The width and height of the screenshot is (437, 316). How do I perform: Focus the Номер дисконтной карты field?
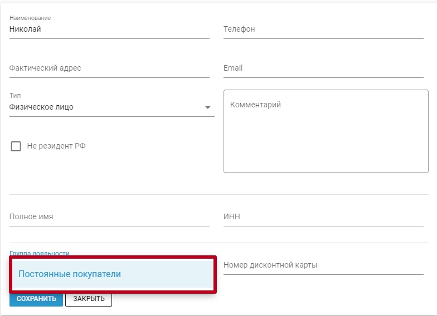coord(323,265)
